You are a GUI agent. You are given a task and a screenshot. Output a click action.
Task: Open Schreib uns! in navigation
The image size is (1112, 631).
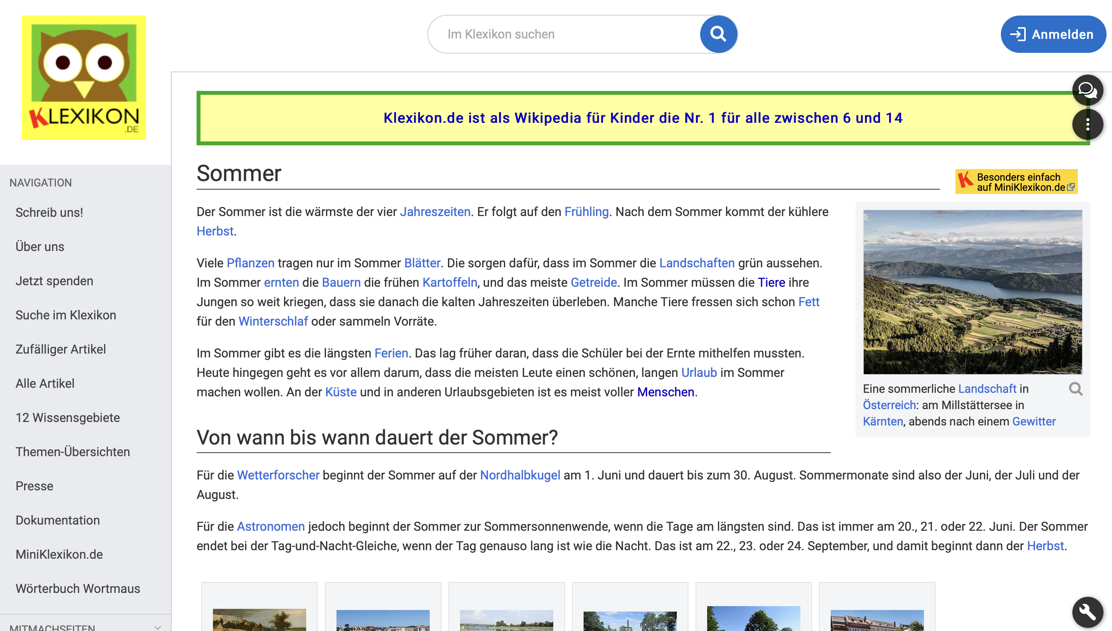[49, 213]
